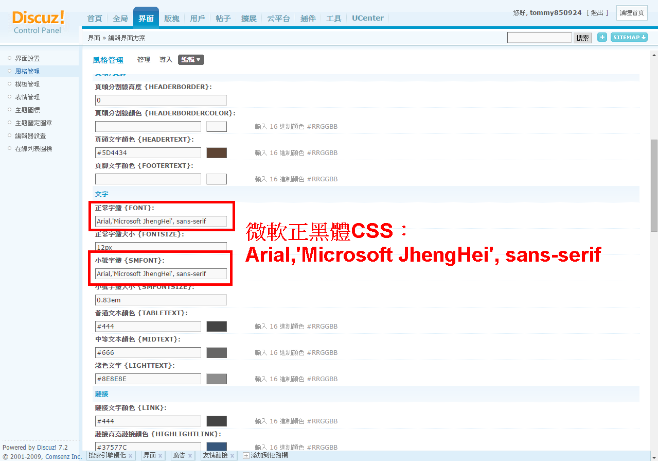Open the 友情鏈接 shortcut in the bottom bar
Screen dimensions: 658x461
click(x=216, y=455)
